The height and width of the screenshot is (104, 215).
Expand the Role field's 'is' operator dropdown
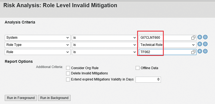click(104, 52)
